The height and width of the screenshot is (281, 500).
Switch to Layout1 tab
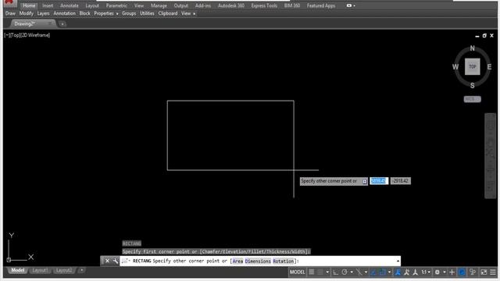(x=40, y=270)
